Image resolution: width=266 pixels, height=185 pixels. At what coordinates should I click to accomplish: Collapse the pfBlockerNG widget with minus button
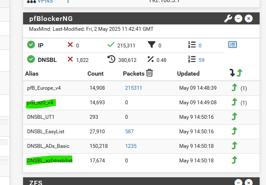click(238, 18)
